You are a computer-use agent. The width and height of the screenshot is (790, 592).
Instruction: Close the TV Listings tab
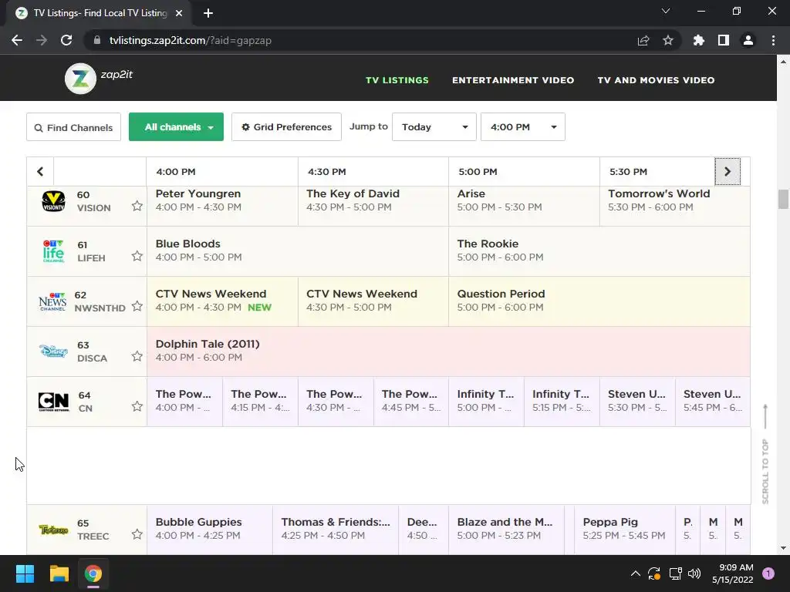(x=179, y=13)
